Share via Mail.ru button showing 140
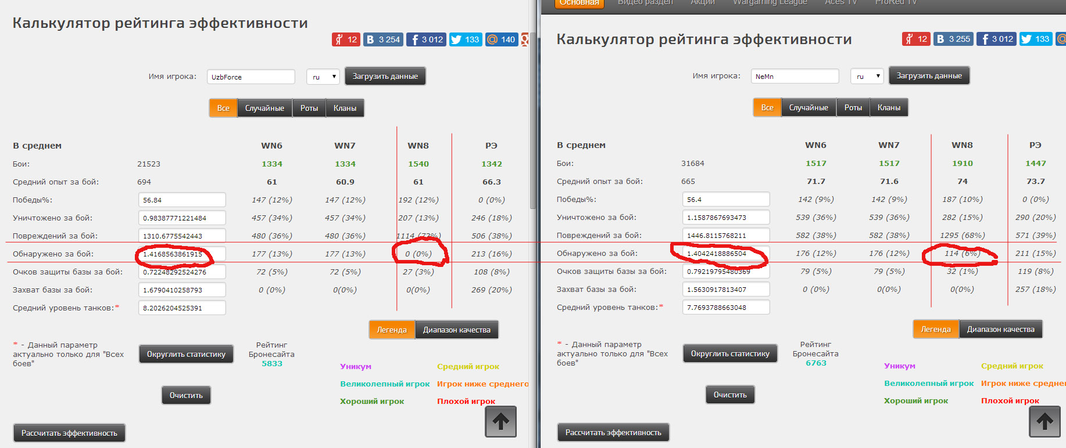This screenshot has width=1066, height=448. point(502,39)
